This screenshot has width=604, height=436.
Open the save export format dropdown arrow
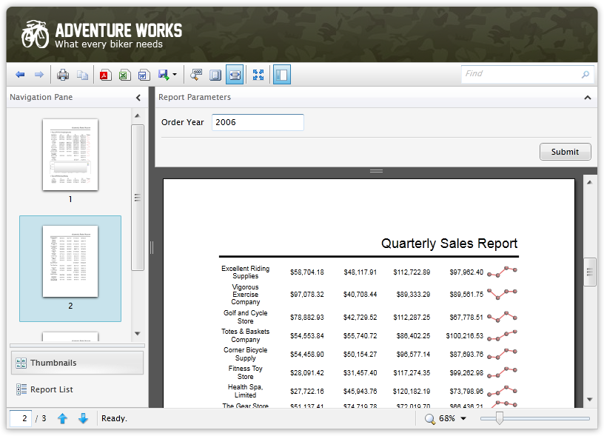pyautogui.click(x=175, y=75)
